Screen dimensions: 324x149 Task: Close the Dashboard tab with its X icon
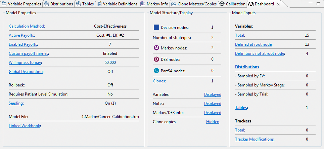[278, 4]
